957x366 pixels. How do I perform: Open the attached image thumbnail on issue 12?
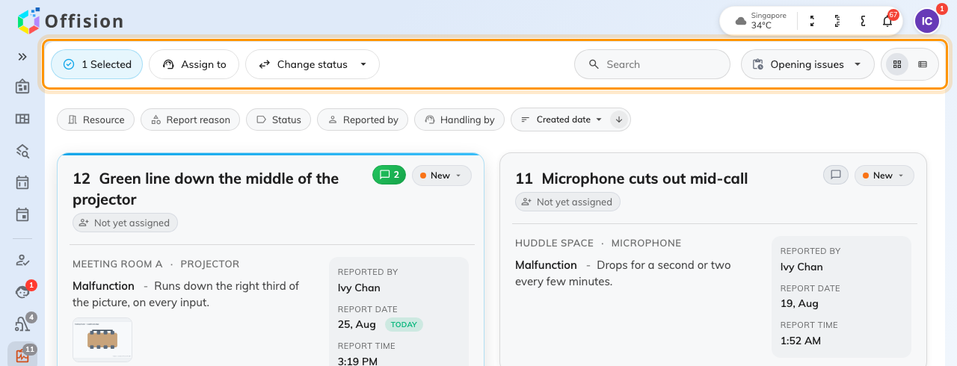point(102,340)
